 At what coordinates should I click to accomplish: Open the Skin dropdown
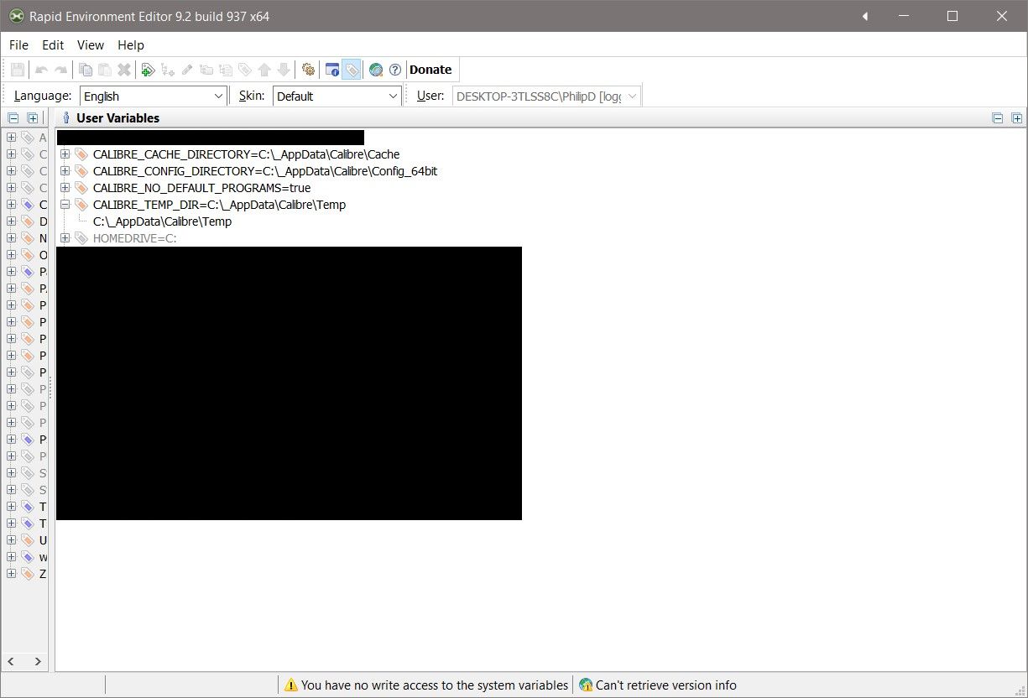click(337, 96)
